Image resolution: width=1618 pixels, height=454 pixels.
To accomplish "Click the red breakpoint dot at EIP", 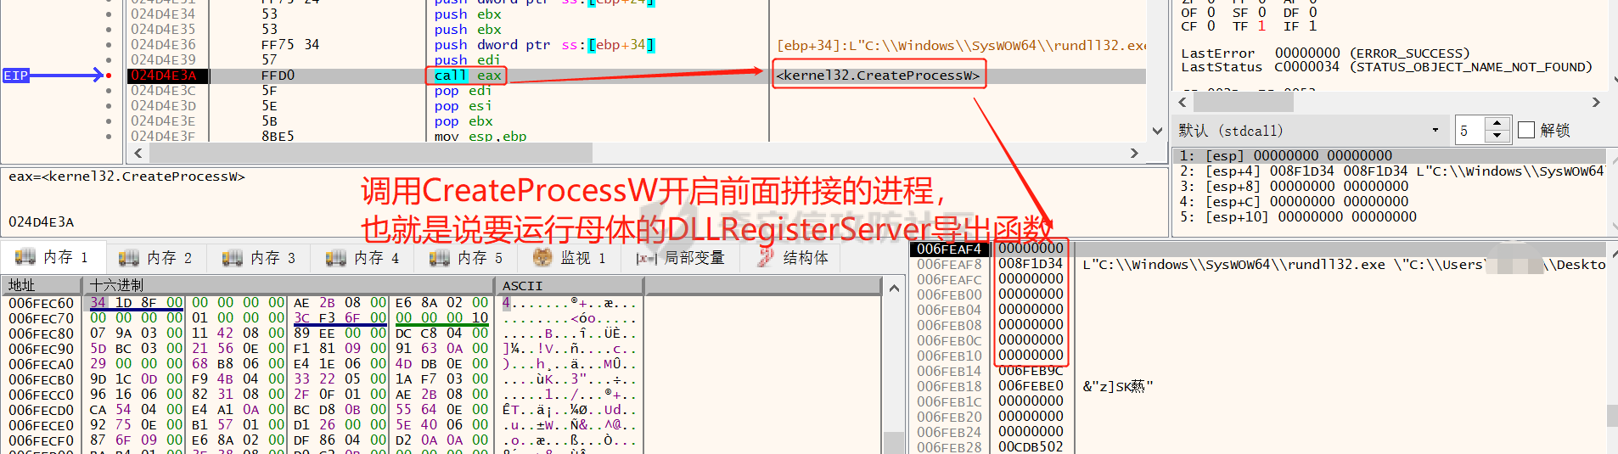I will (109, 76).
